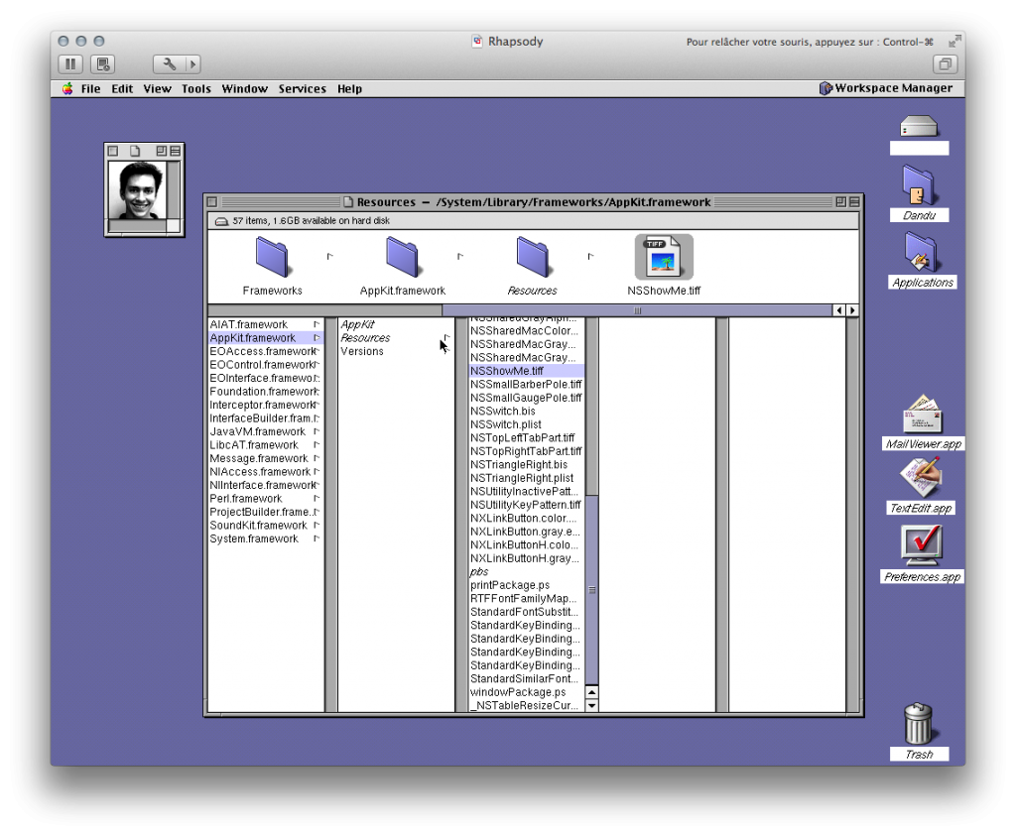Select NSSmallBarberPole.tiff in the file list
The height and width of the screenshot is (836, 1016).
tap(526, 385)
